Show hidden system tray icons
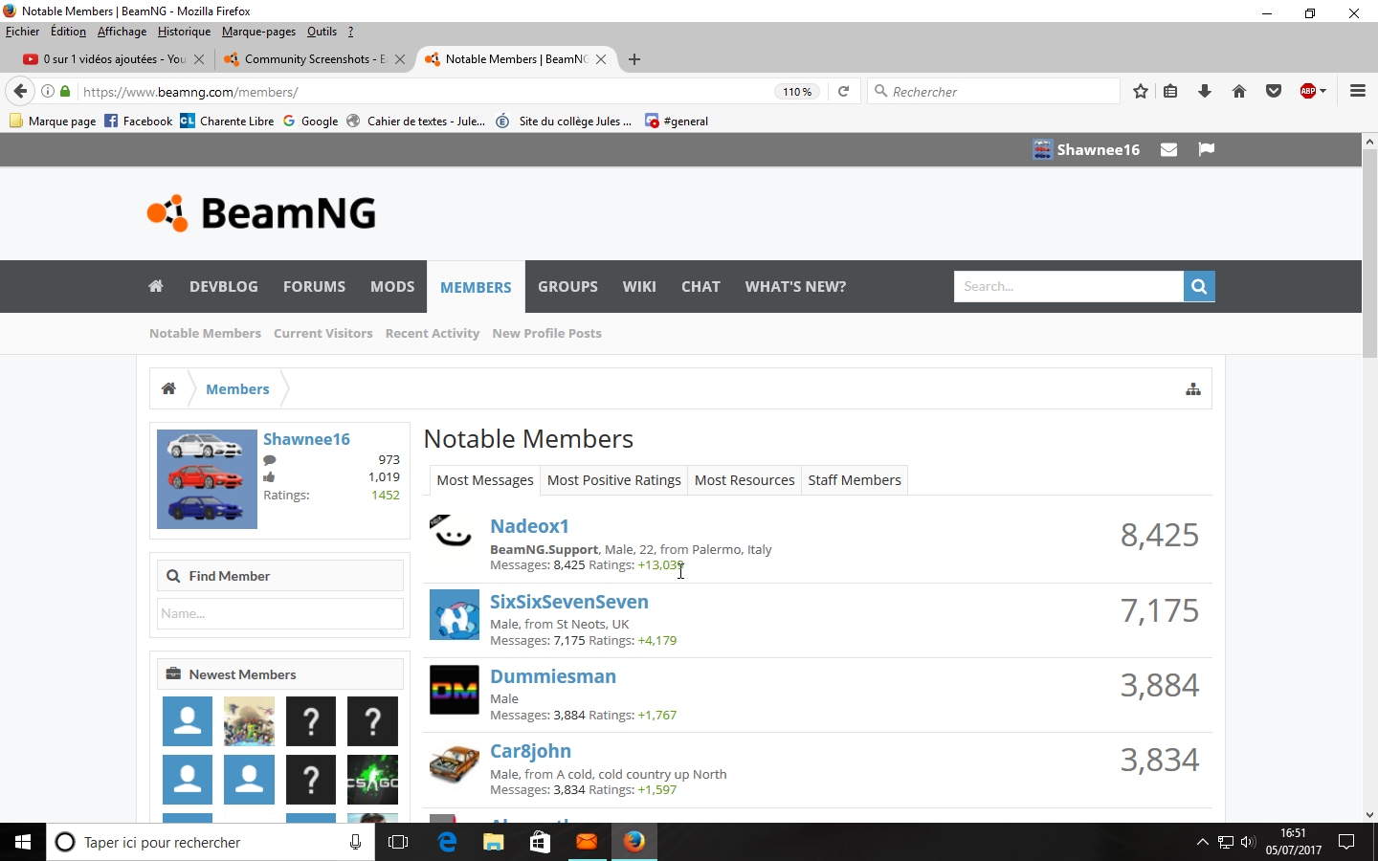 [1202, 842]
